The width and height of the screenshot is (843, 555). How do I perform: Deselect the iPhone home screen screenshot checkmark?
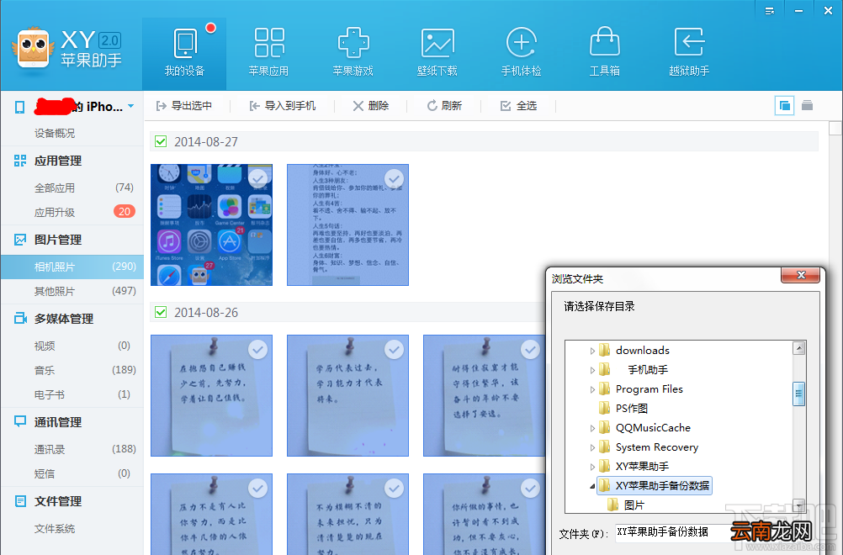click(258, 178)
